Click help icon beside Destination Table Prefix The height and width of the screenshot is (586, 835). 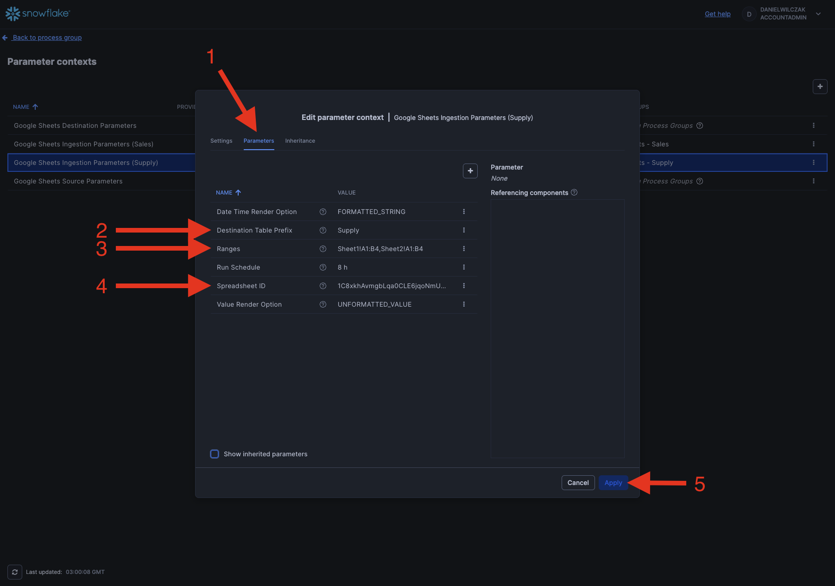tap(323, 230)
